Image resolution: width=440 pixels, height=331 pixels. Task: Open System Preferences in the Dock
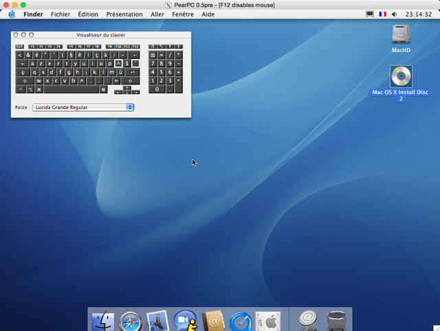pos(268,322)
